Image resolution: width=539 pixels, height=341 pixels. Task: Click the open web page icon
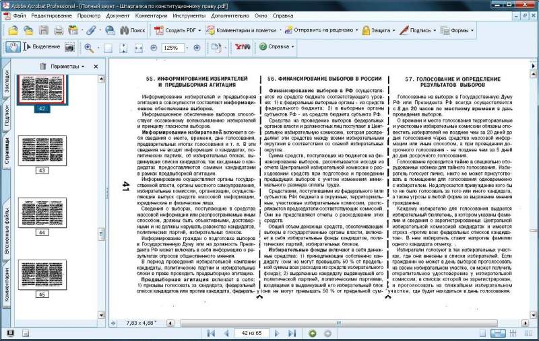point(28,30)
